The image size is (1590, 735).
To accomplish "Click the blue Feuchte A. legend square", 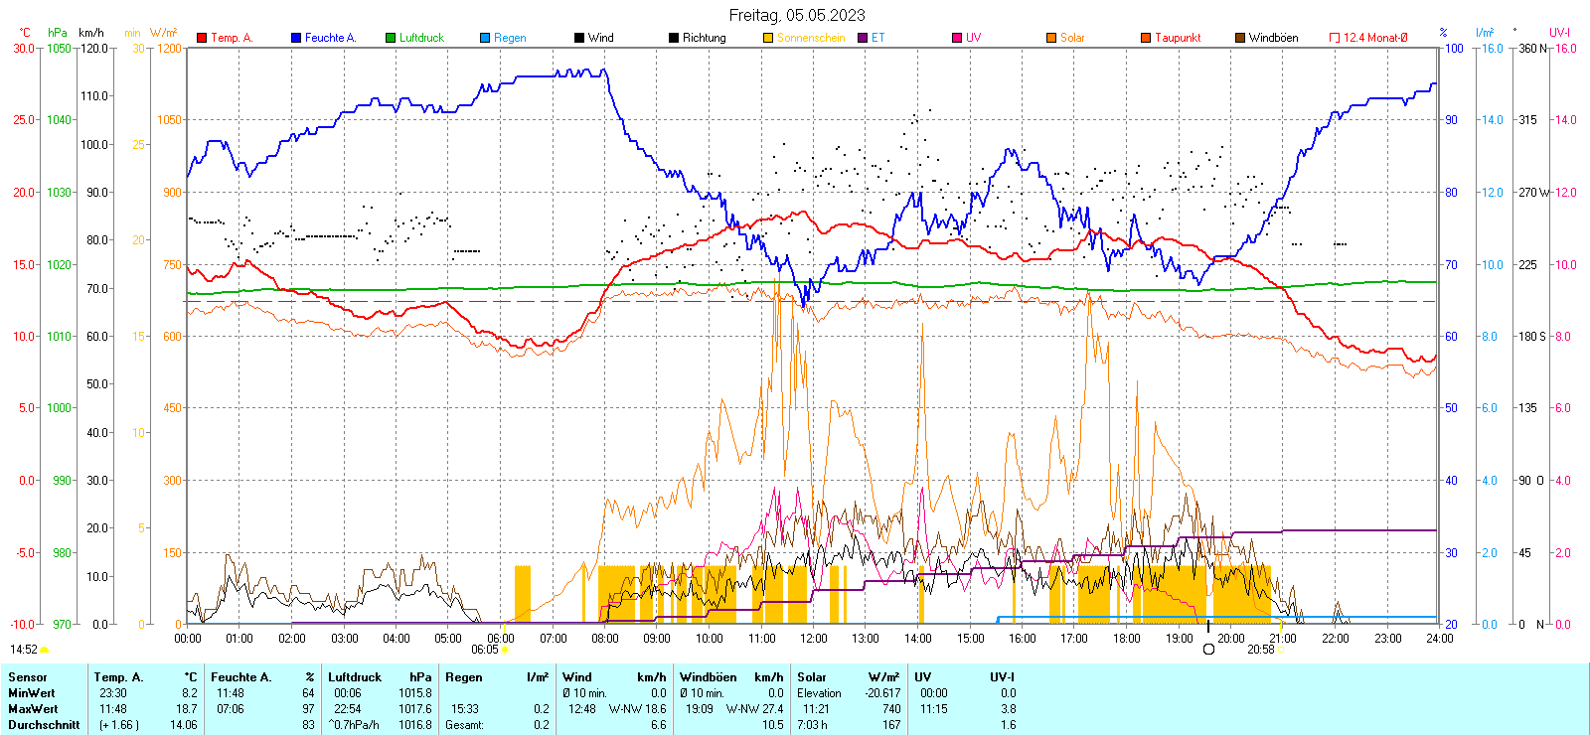I will pos(296,38).
